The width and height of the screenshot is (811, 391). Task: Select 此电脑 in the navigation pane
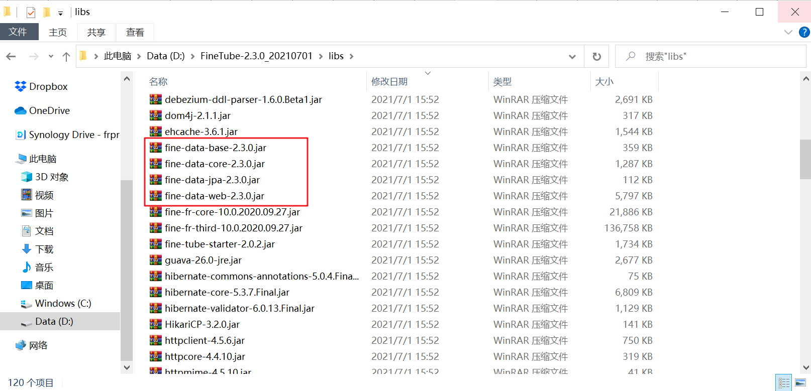click(36, 159)
